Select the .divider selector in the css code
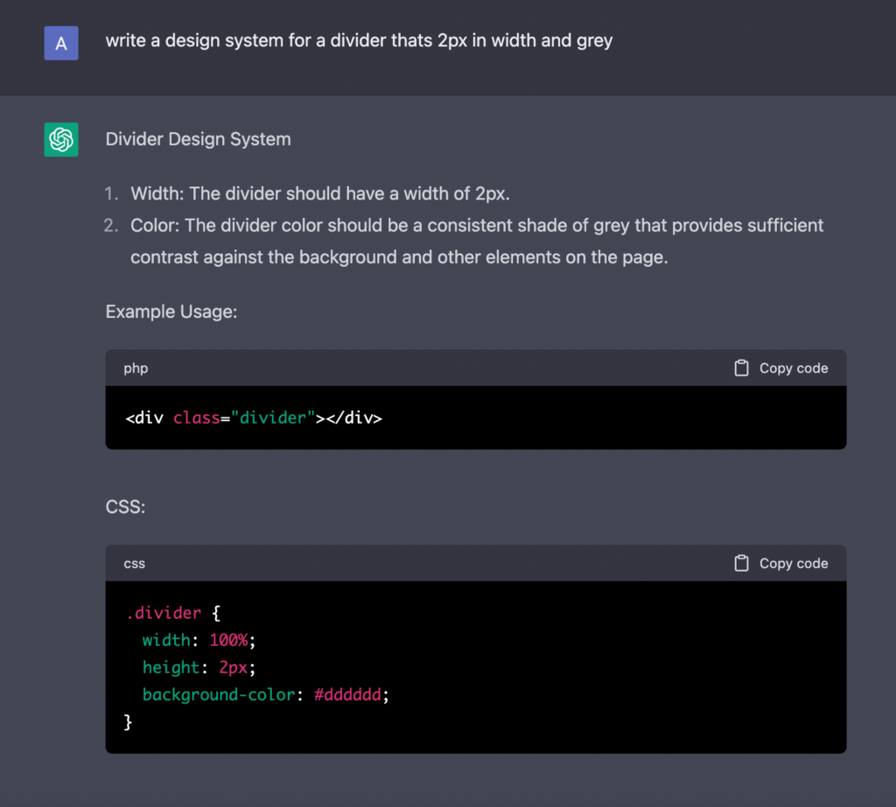Screen dimensions: 896x807 click(x=164, y=613)
